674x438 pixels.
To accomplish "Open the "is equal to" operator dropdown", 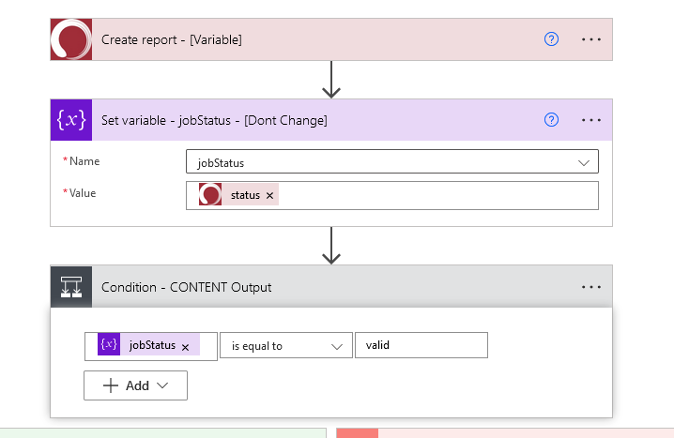I will (286, 345).
